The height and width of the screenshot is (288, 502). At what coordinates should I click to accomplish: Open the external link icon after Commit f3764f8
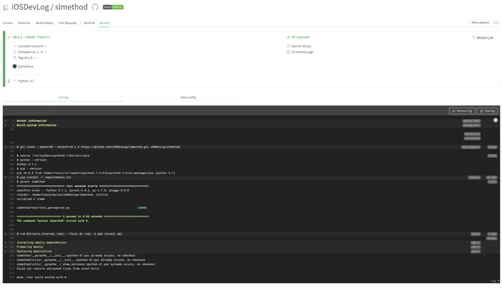[45, 47]
